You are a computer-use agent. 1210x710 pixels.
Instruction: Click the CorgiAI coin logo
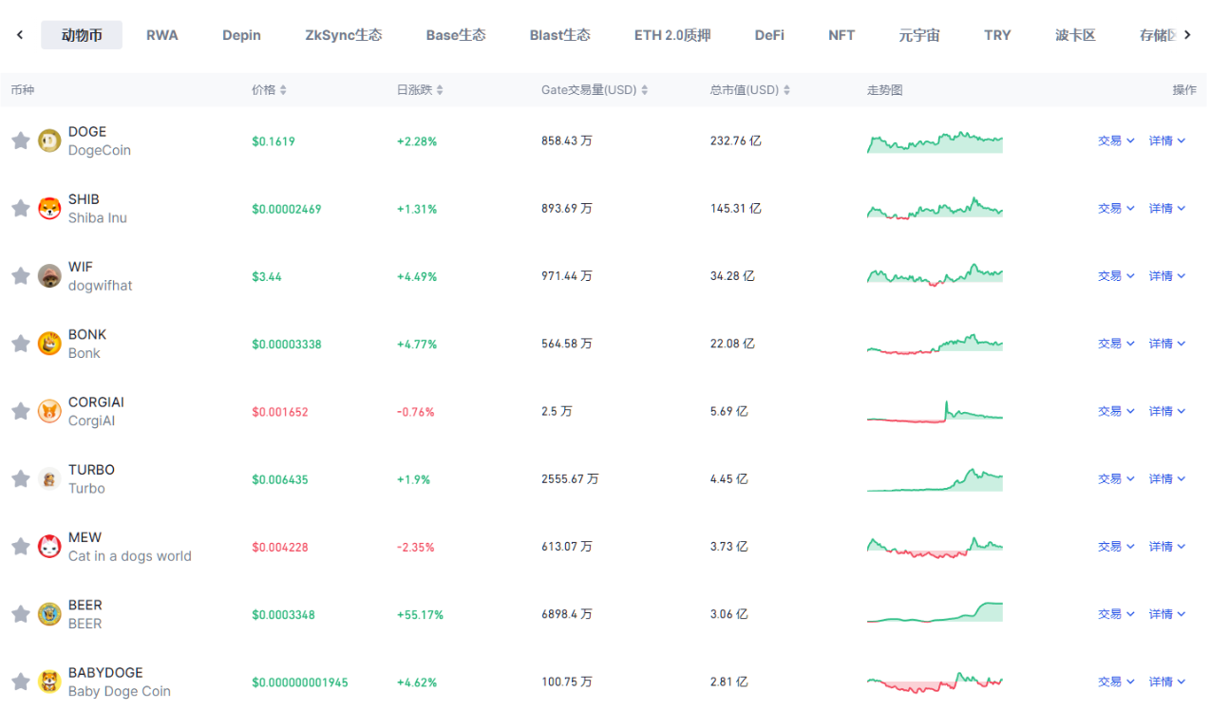point(49,411)
